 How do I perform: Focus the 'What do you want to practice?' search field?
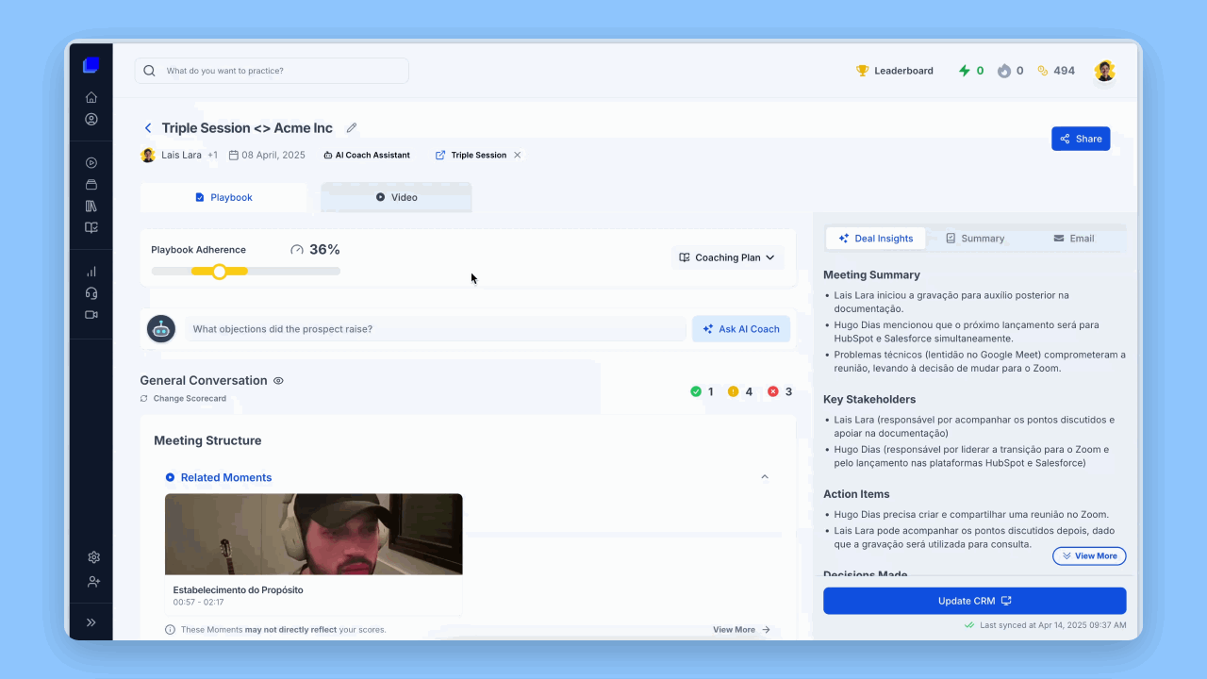(272, 71)
